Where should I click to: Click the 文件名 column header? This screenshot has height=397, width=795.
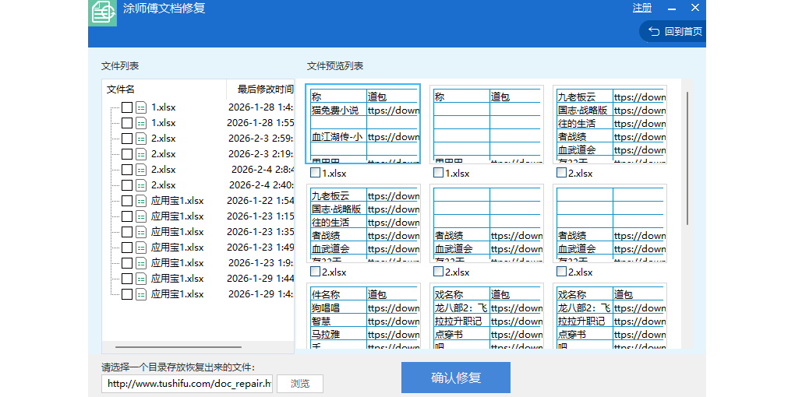tap(121, 90)
